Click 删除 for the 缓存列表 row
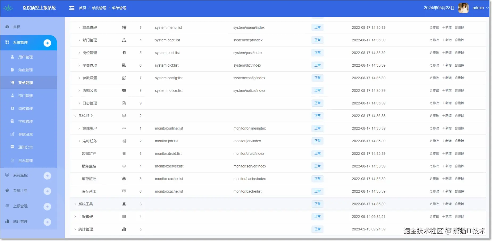492x241 pixels. tap(460, 191)
